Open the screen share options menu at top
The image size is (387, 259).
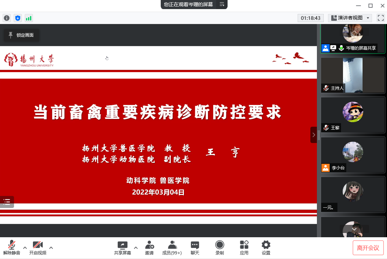point(222,4)
